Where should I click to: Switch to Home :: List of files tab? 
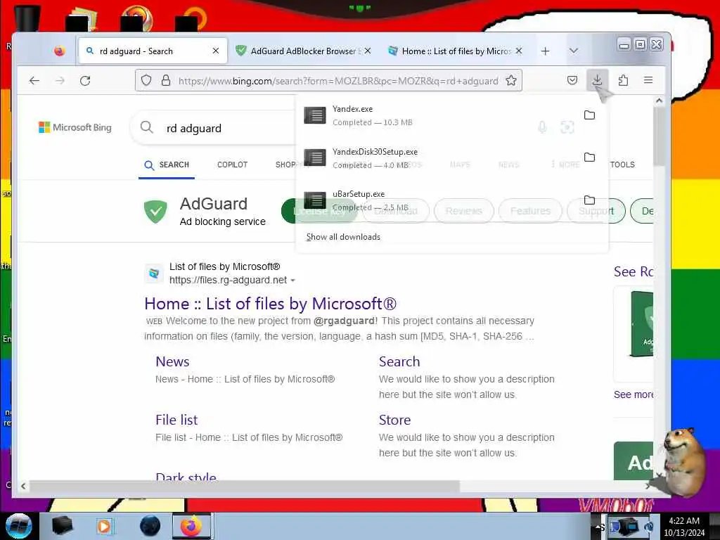click(455, 51)
